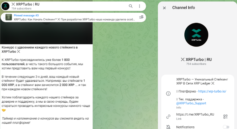
Task: Open the @XRPTurbo_Support contact link
Action: 191,103
